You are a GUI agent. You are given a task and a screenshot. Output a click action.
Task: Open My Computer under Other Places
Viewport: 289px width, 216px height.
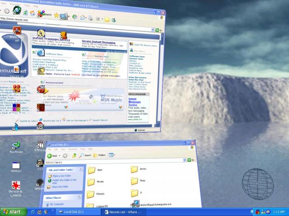(55, 204)
